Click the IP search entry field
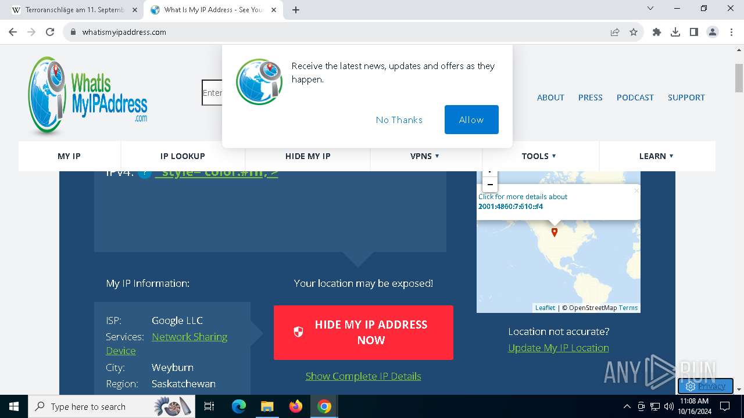This screenshot has width=744, height=418. pos(212,93)
